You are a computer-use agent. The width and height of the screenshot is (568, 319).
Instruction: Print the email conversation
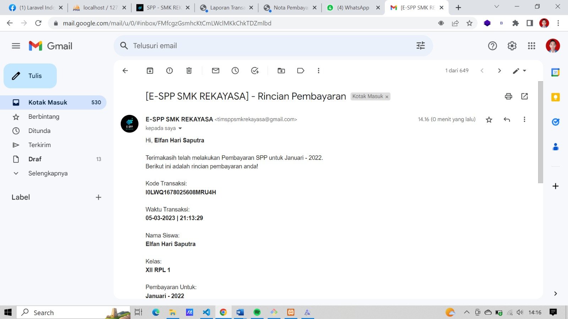[508, 96]
